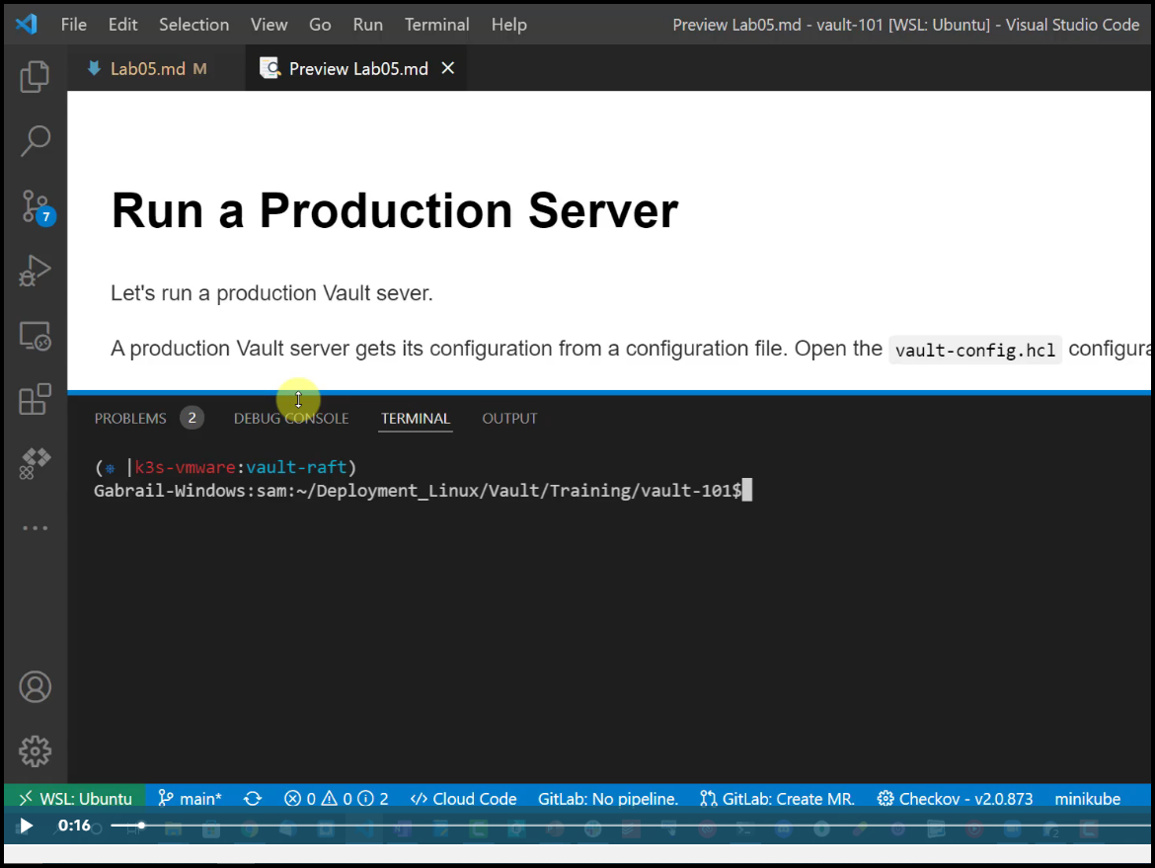The height and width of the screenshot is (868, 1155).
Task: Click GitLab: Create MR status entry
Action: tap(777, 799)
